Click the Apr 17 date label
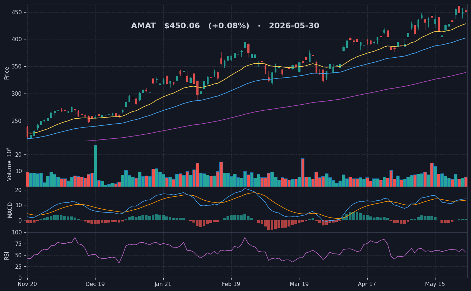Image resolution: width=471 pixels, height=291 pixels. (x=367, y=284)
